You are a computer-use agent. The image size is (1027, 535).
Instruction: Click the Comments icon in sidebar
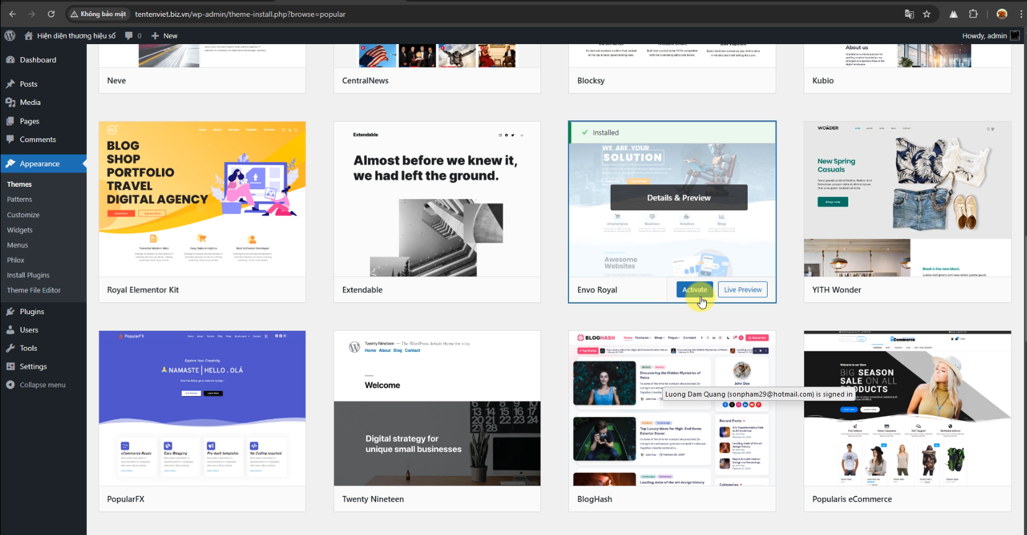coord(11,140)
